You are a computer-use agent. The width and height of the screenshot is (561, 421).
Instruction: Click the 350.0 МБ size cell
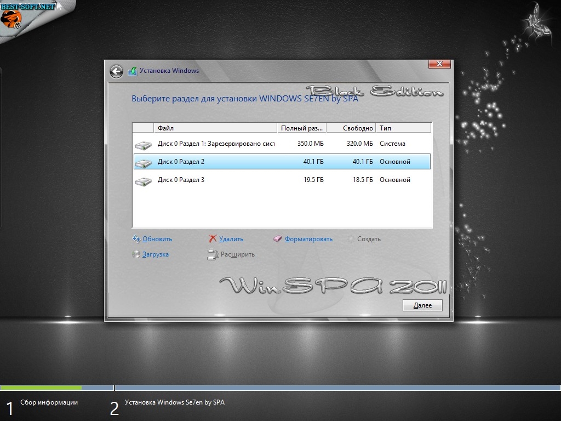coord(311,144)
